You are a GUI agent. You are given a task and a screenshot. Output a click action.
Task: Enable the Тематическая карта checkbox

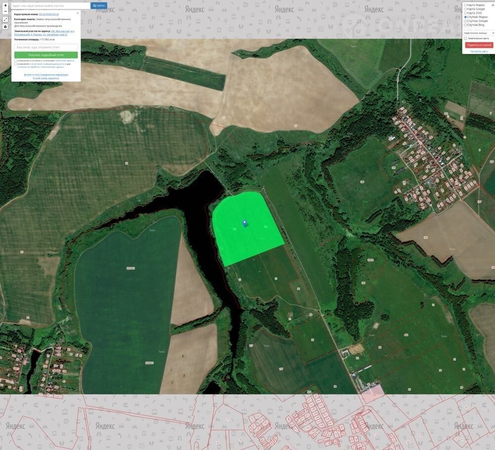click(465, 39)
